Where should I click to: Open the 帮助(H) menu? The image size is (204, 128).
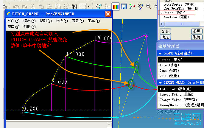point(29,27)
